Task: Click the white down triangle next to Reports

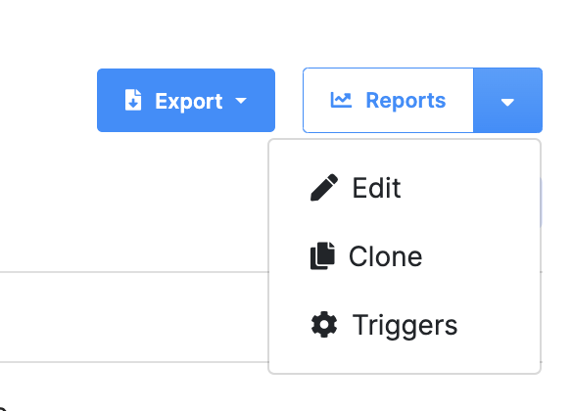Action: [507, 103]
